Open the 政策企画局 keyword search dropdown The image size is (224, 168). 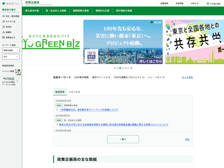[x=11, y=50]
